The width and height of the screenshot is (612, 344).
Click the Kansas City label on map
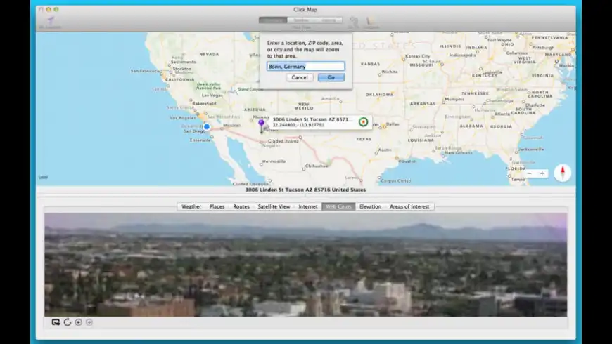tap(418, 56)
